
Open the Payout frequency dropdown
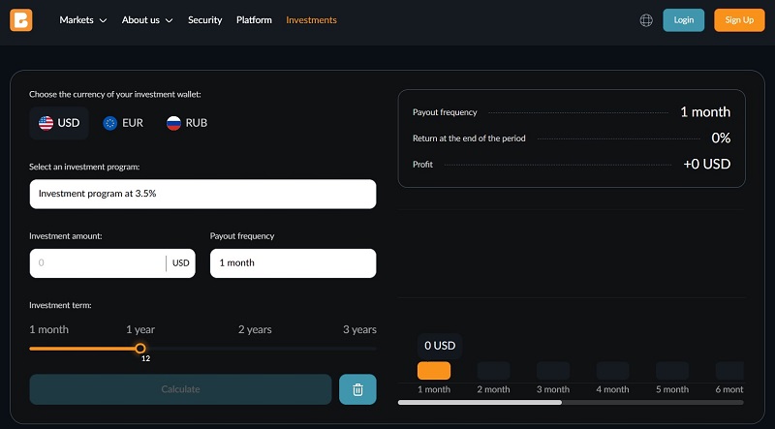tap(293, 263)
